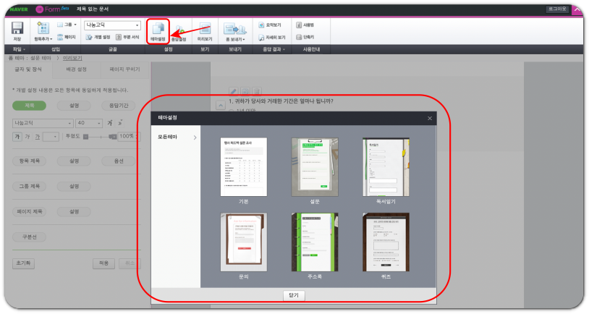Click the NAVER logo
Viewport: 589px width, 314px height.
[x=19, y=9]
